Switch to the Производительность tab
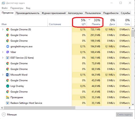Image resolution: width=135 pixels, height=119 pixels. [x=28, y=13]
